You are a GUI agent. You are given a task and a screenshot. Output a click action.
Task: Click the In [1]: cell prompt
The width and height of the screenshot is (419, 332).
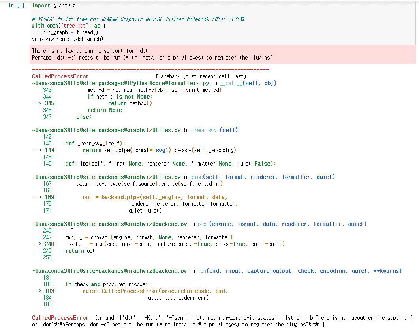pyautogui.click(x=18, y=6)
